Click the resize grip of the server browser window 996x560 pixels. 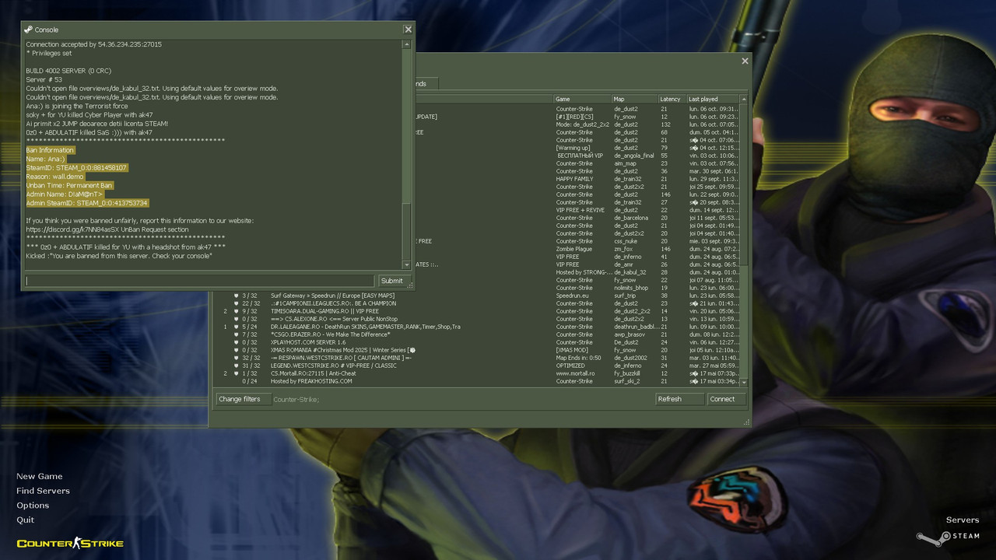click(747, 422)
